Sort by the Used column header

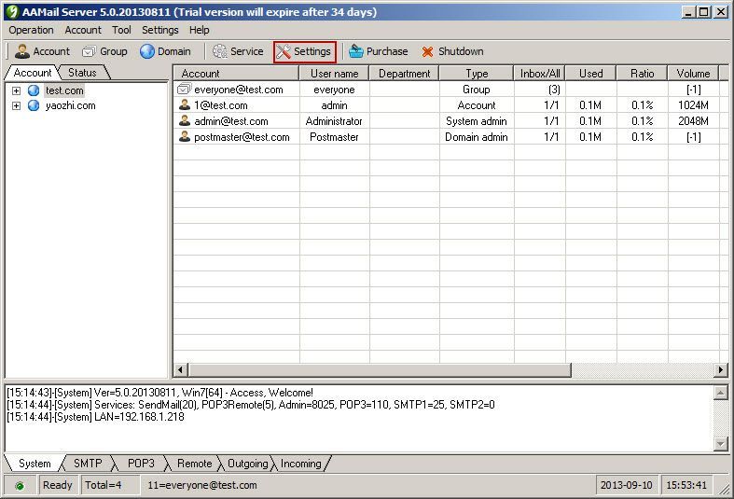pos(590,74)
